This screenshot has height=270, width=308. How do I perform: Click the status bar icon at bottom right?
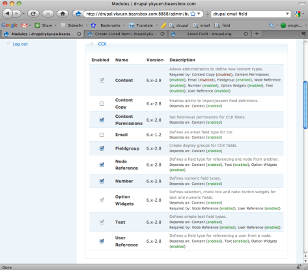coord(299,267)
